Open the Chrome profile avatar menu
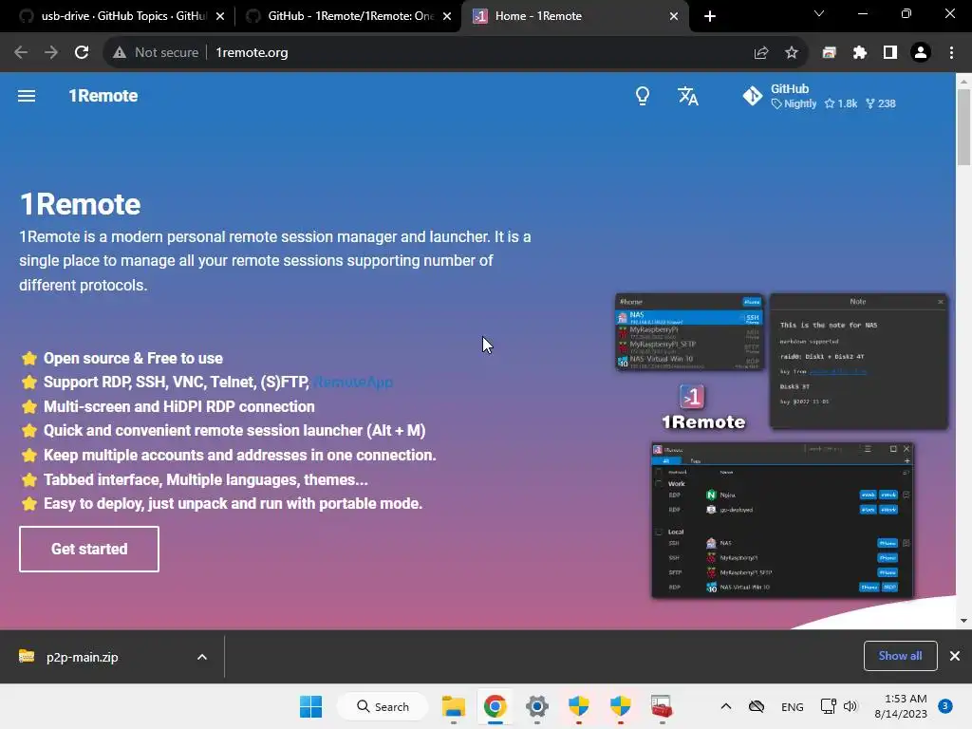Image resolution: width=972 pixels, height=729 pixels. point(921,53)
